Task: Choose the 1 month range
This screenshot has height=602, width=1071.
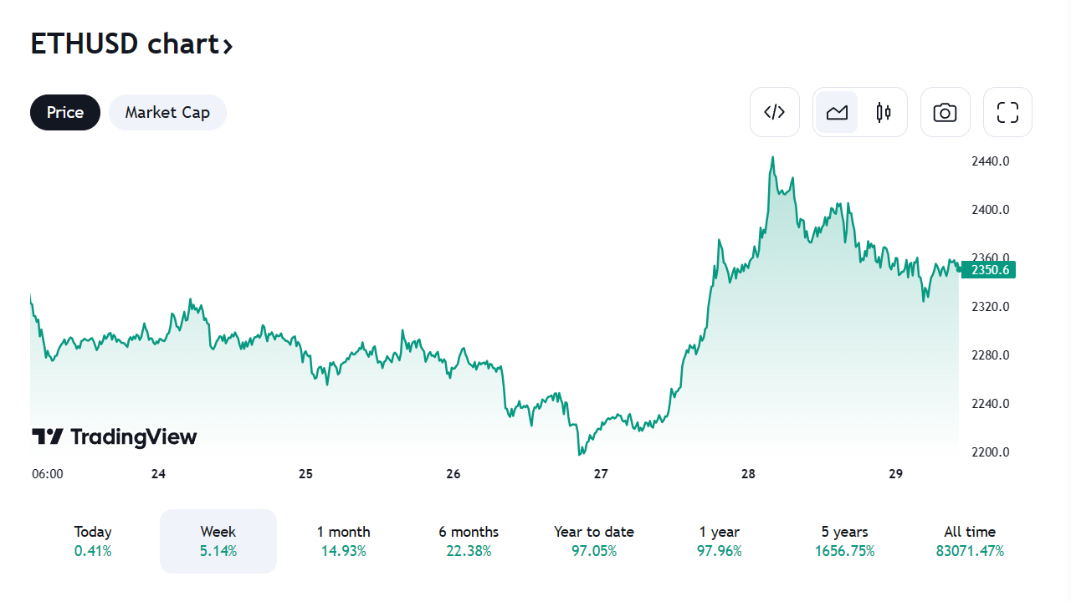Action: [x=343, y=541]
